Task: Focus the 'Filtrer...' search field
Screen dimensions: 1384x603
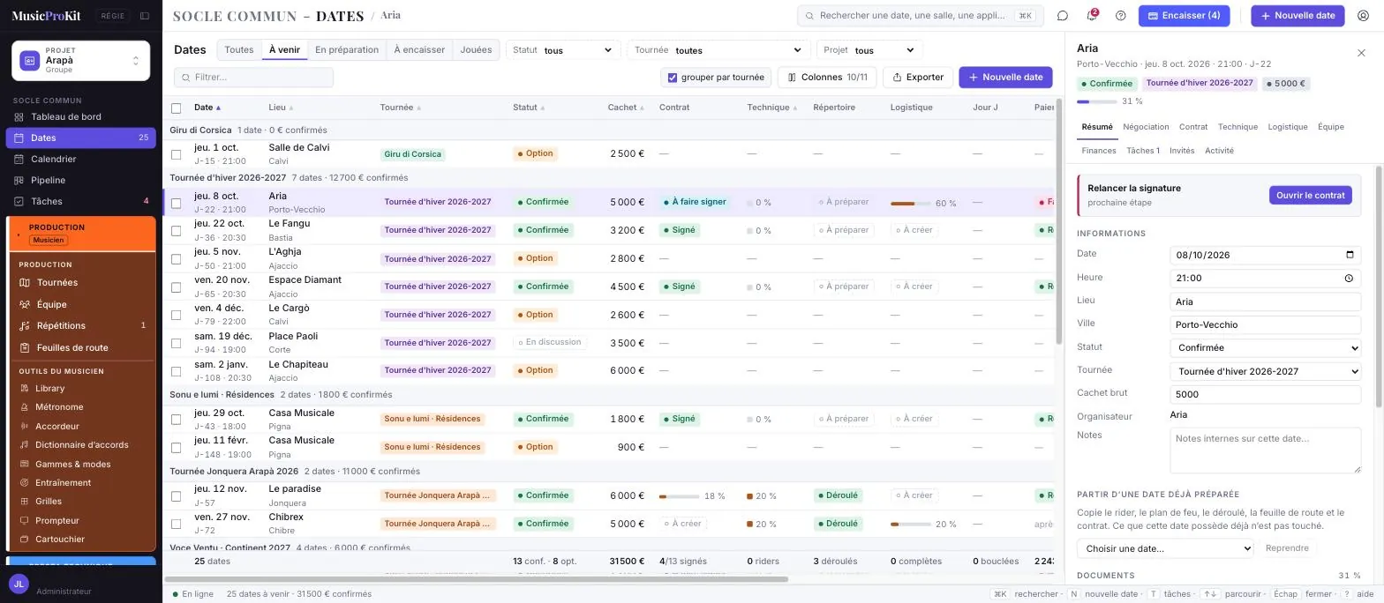Action: (x=254, y=78)
